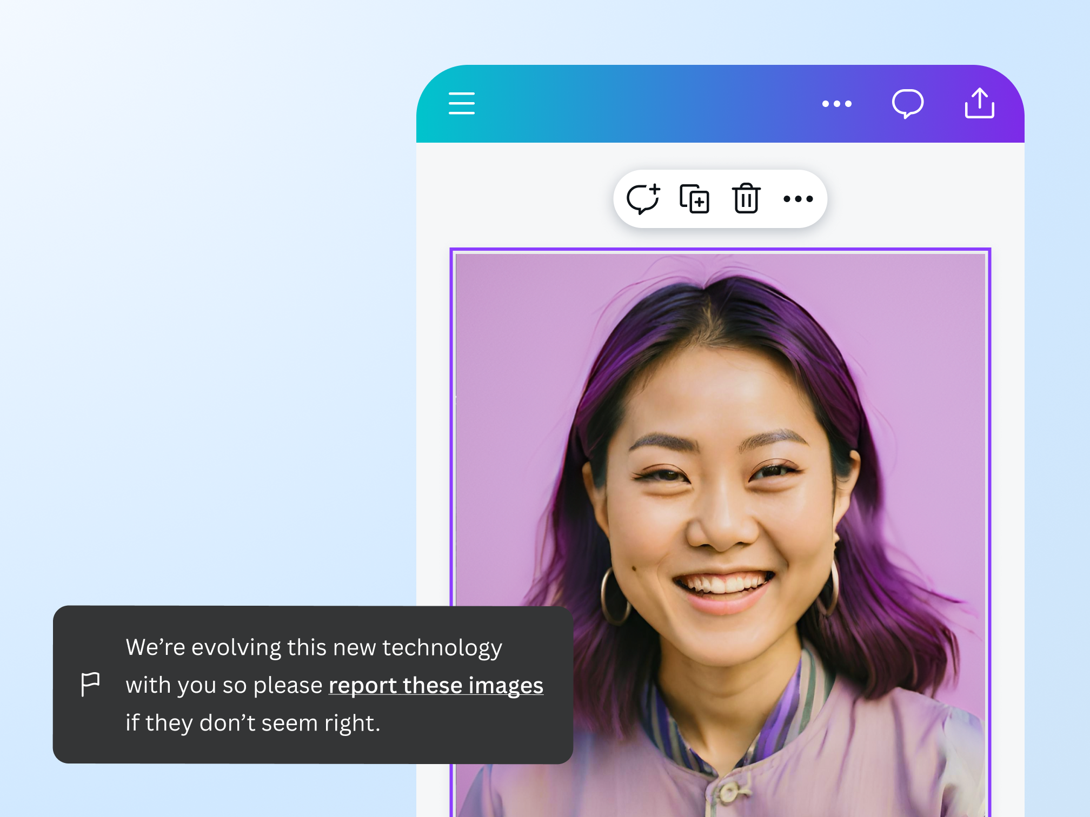The height and width of the screenshot is (817, 1090).
Task: Open the comments speech bubble in header
Action: click(907, 103)
